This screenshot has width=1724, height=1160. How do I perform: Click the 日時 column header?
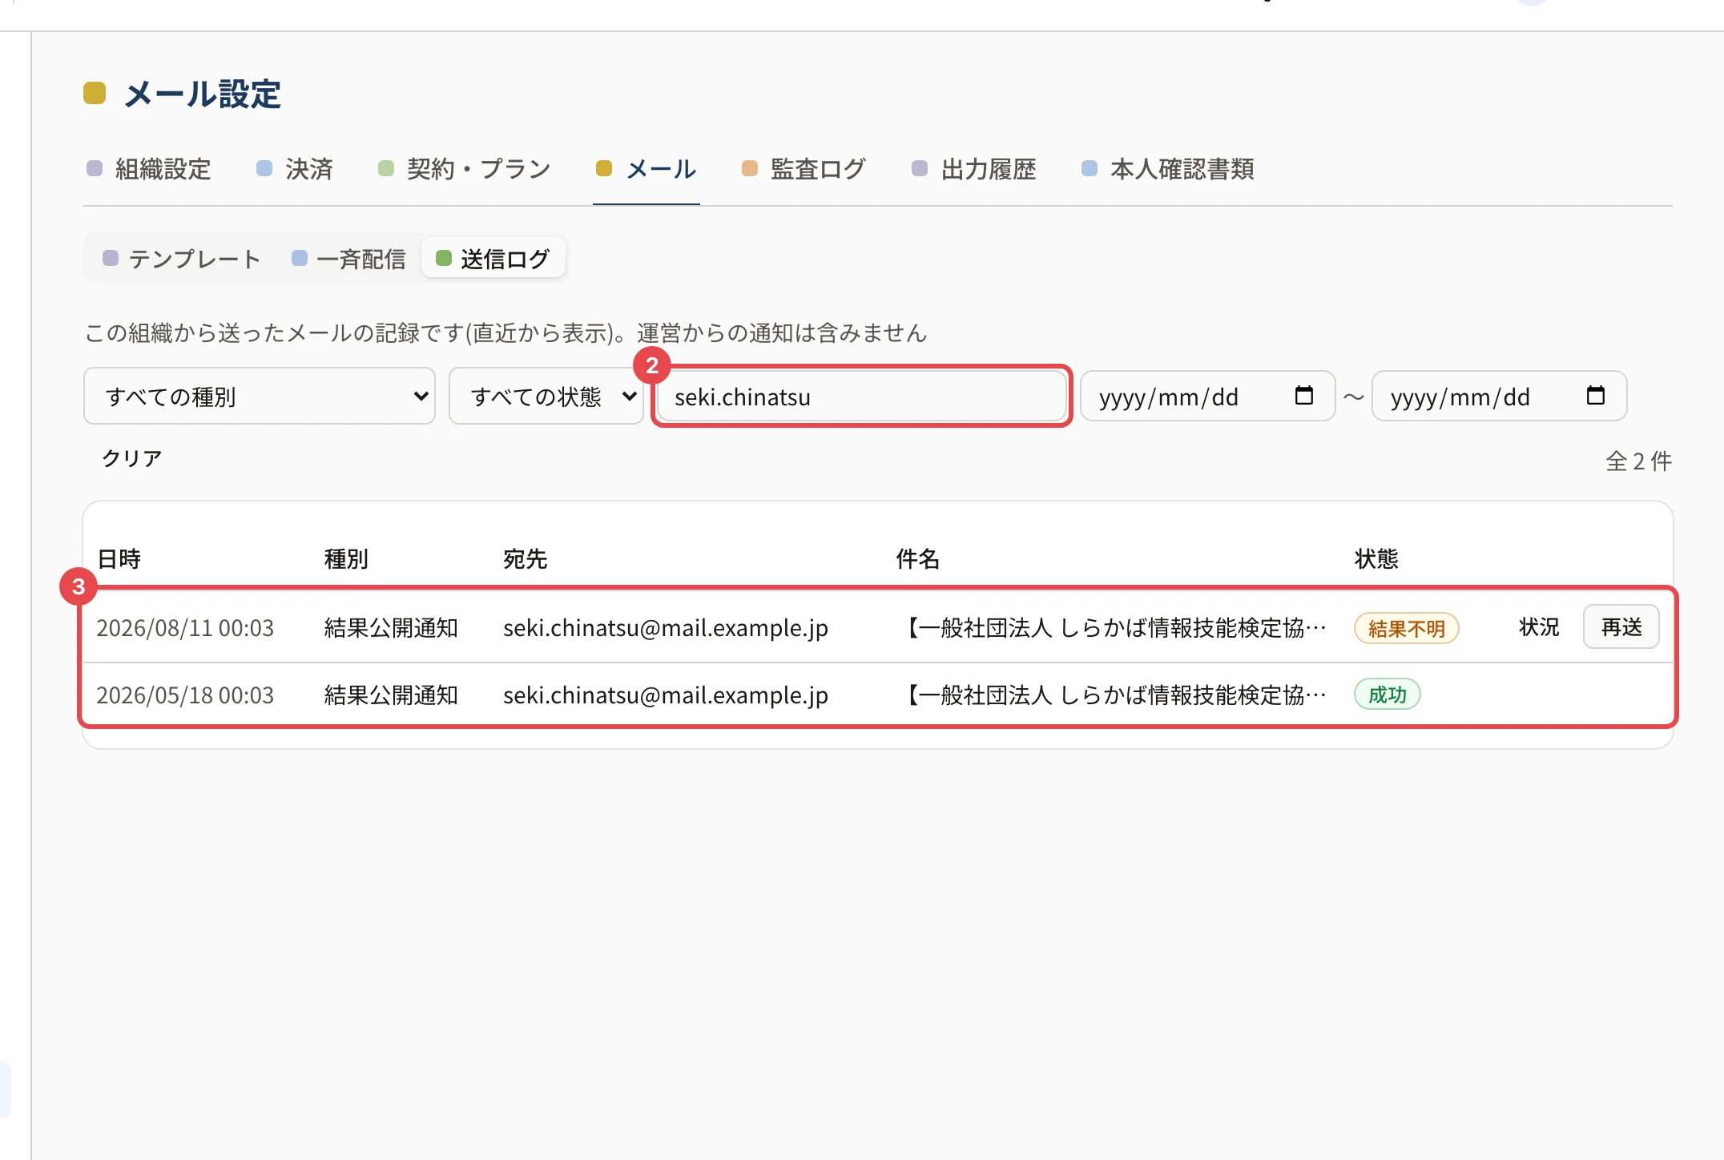click(x=119, y=558)
